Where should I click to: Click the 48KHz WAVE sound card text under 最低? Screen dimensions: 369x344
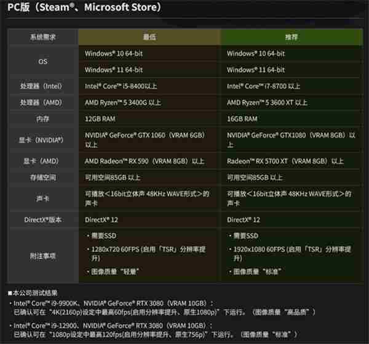(x=147, y=199)
